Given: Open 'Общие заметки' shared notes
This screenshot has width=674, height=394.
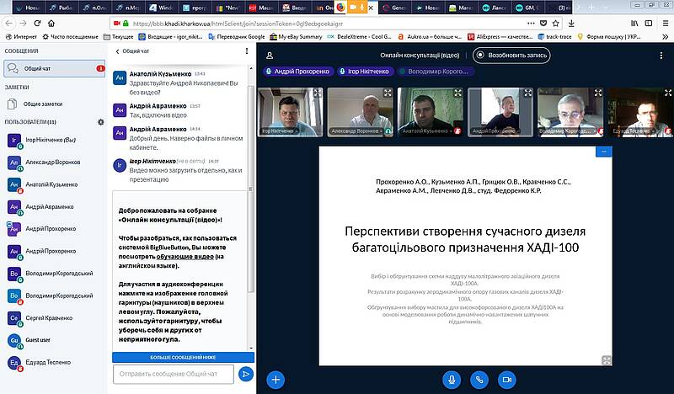Looking at the screenshot, I should pos(44,104).
